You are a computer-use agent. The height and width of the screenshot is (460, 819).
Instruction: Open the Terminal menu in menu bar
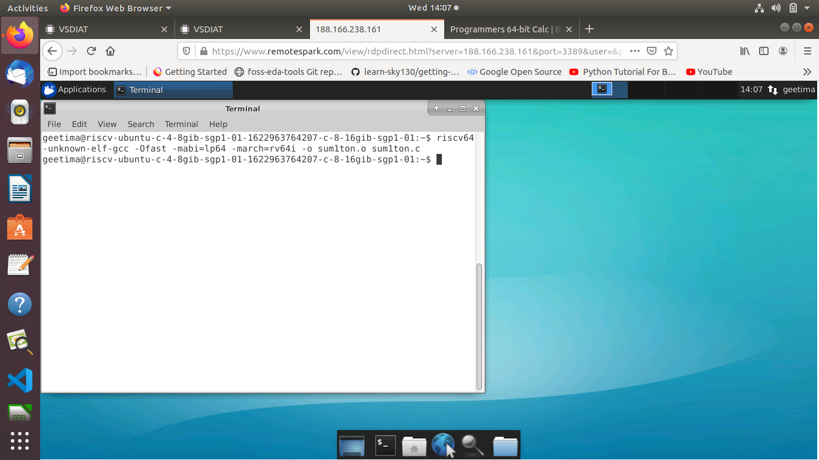pyautogui.click(x=181, y=124)
